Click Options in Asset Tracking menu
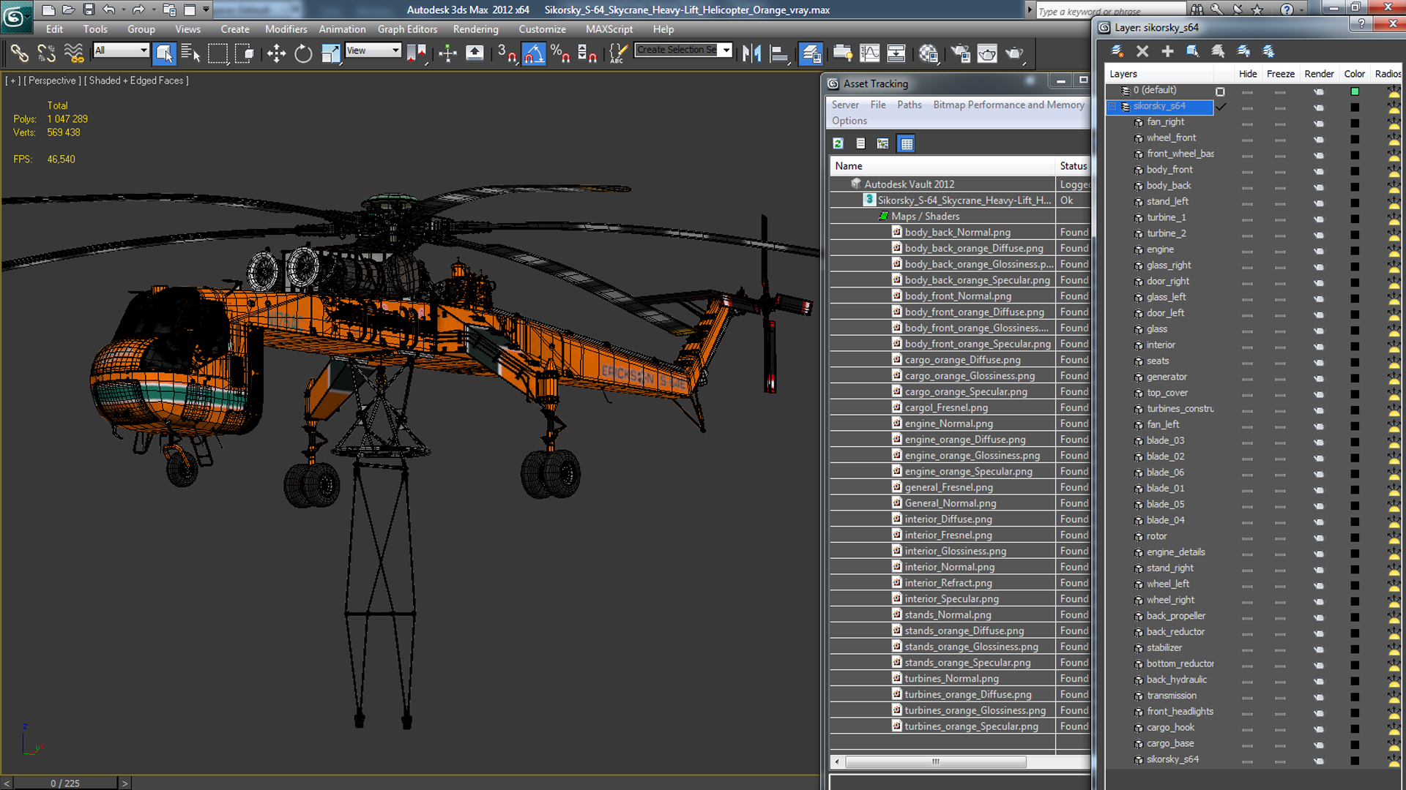The width and height of the screenshot is (1406, 790). pyautogui.click(x=849, y=121)
